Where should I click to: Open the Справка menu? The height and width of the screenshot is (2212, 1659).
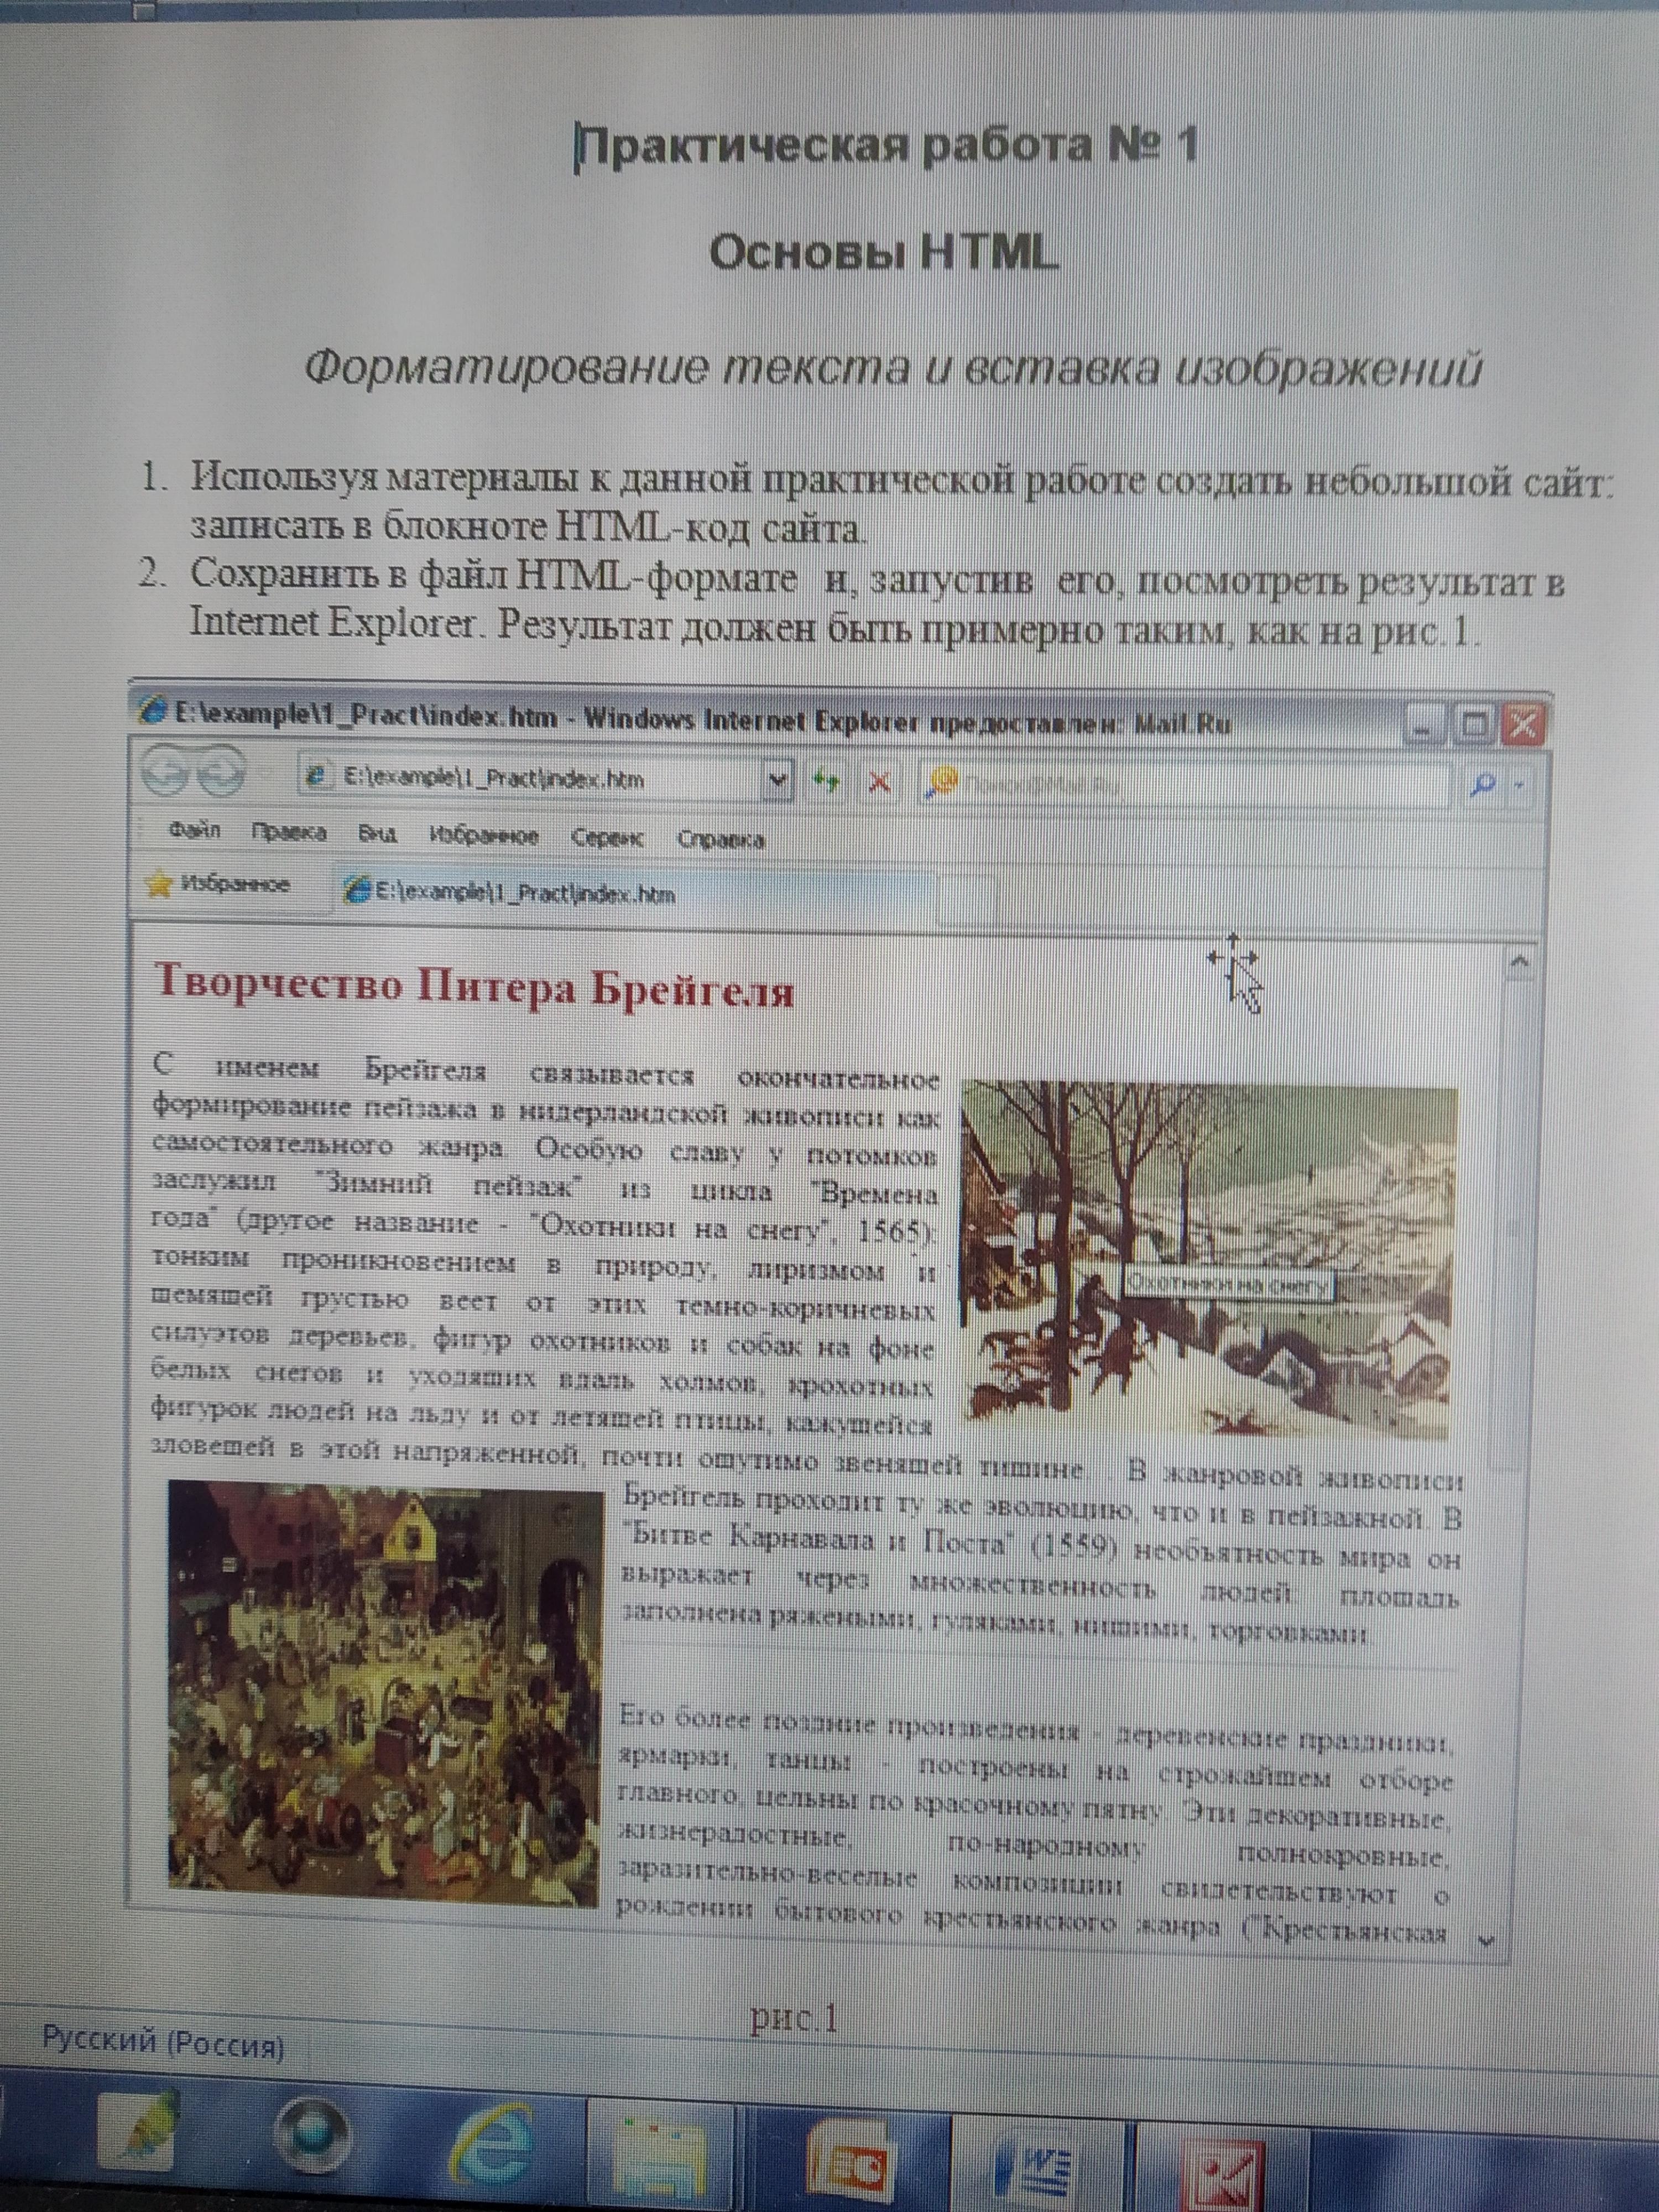tap(721, 839)
